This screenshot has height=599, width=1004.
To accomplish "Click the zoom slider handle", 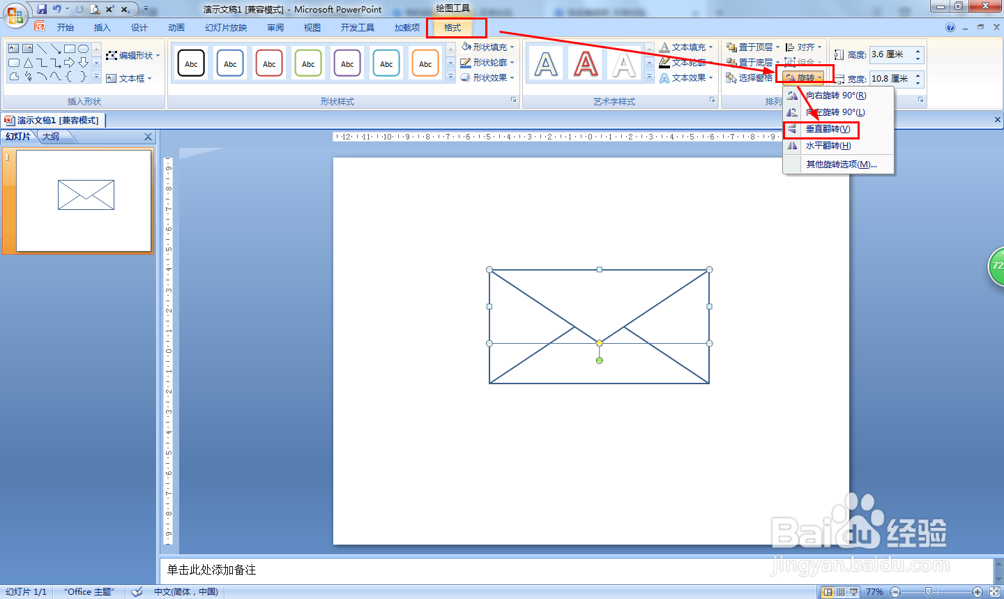I will coord(927,591).
